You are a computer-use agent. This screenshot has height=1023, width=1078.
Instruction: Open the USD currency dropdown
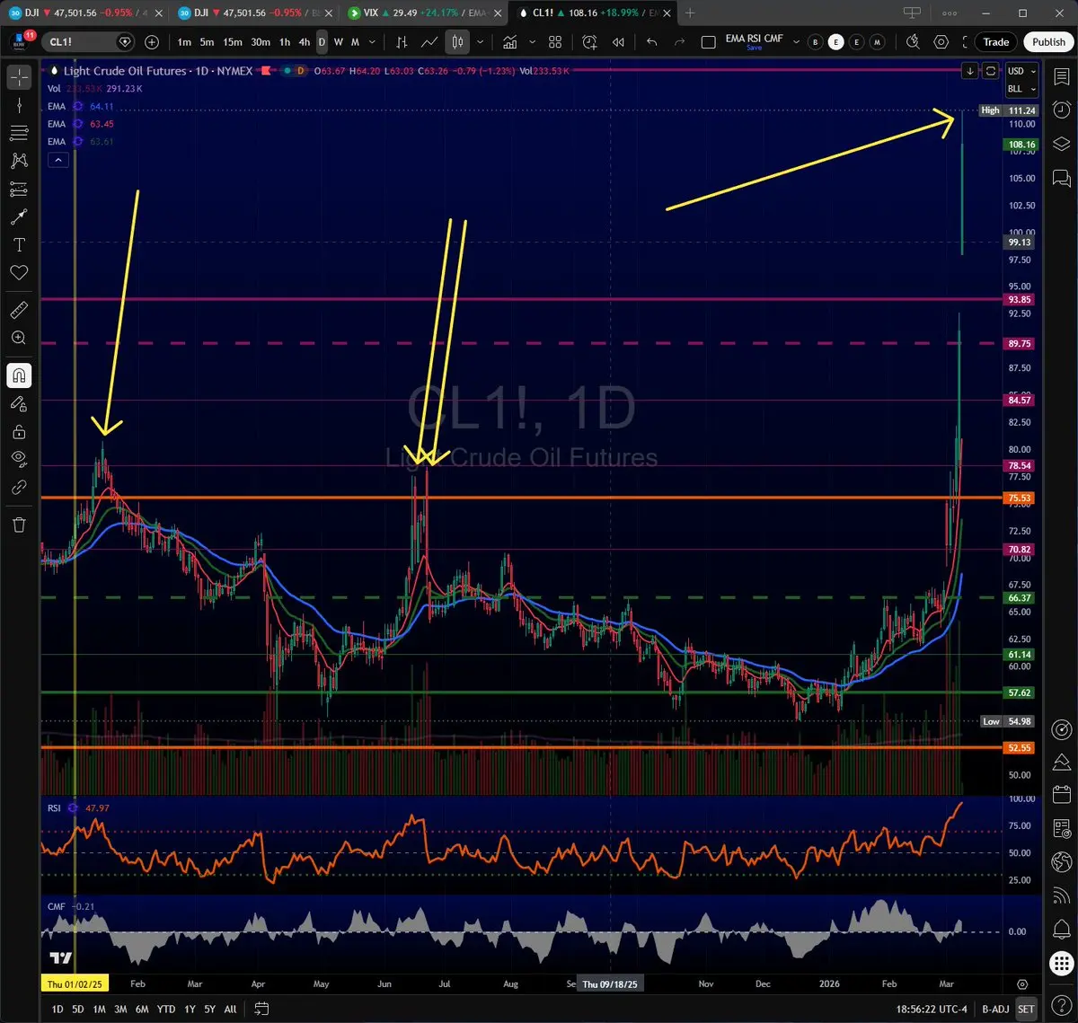click(x=1021, y=71)
